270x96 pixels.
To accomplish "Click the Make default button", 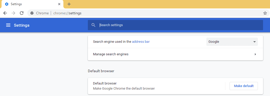I will coord(244,86).
